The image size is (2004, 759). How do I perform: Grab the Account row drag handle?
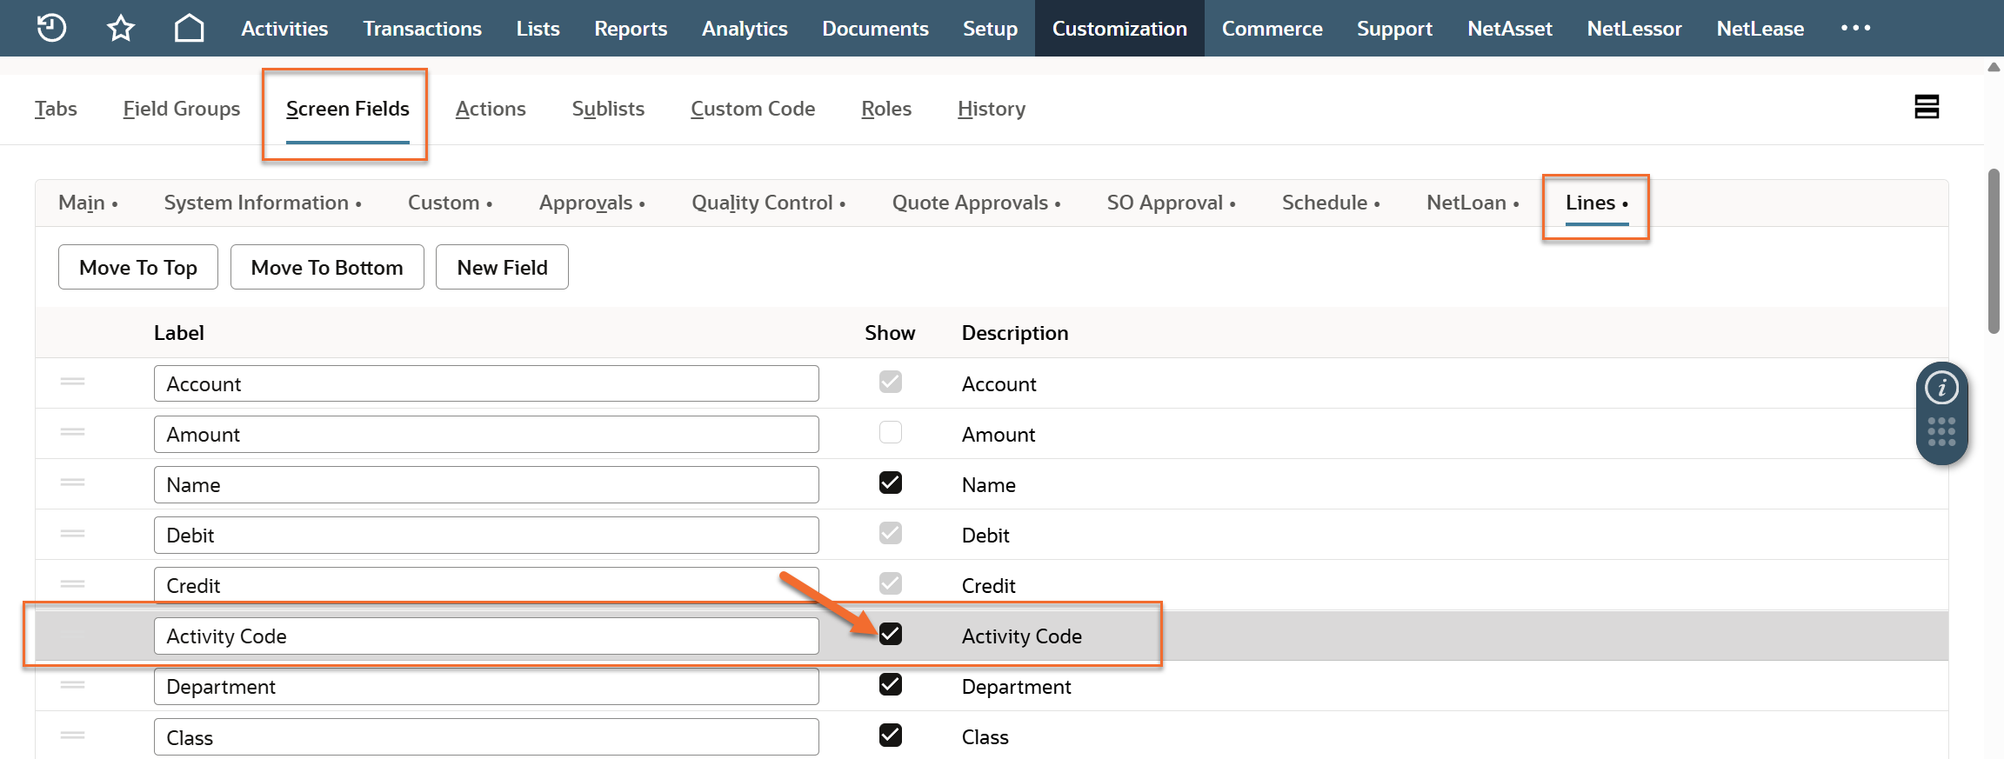click(73, 382)
